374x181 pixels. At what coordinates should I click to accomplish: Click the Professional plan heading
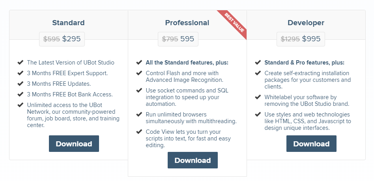[x=187, y=23]
